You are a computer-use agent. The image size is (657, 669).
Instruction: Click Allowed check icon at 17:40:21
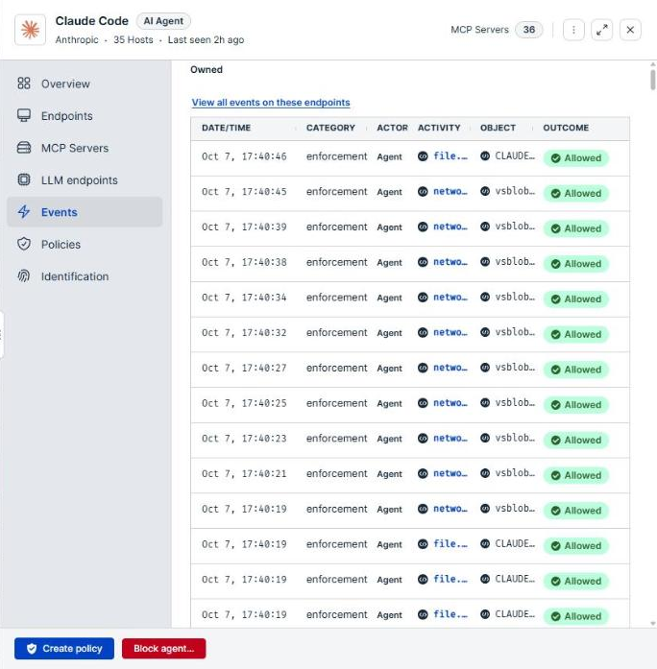(555, 476)
